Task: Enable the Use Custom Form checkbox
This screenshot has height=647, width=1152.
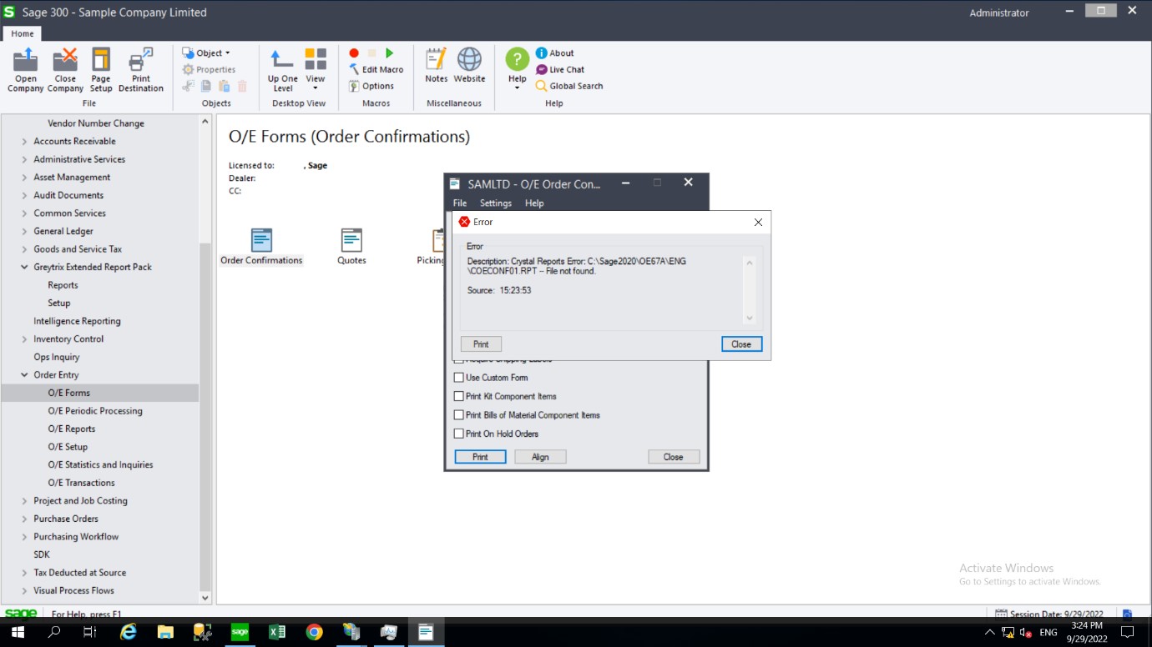Action: (458, 378)
